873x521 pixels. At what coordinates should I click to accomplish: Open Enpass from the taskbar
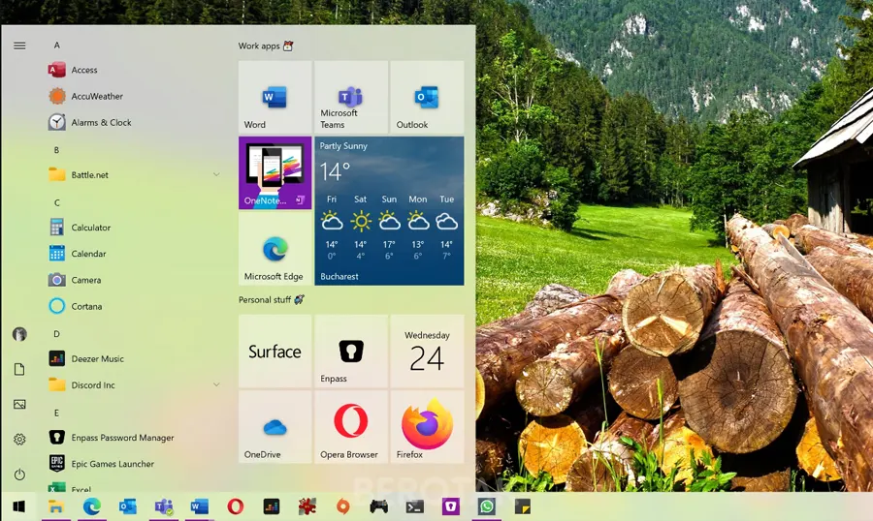(x=450, y=506)
